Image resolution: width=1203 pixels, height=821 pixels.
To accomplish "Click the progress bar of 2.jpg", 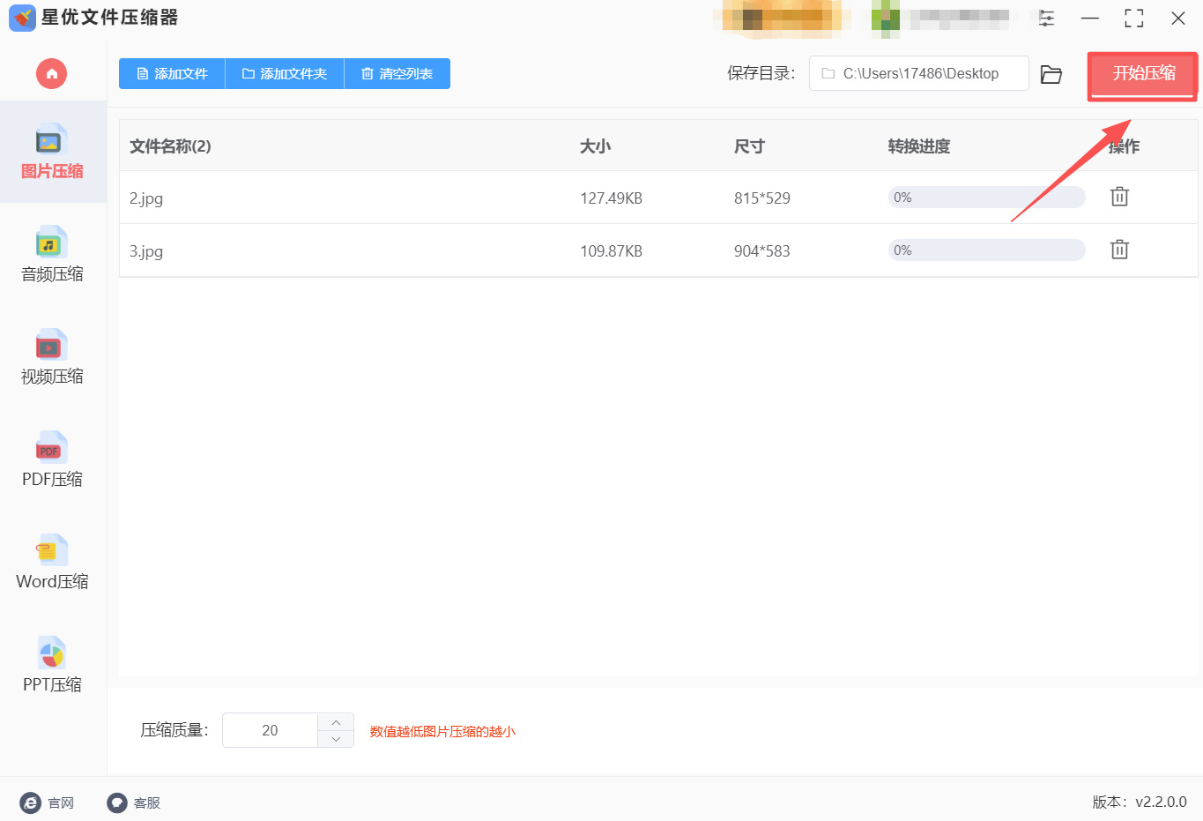I will coord(986,197).
